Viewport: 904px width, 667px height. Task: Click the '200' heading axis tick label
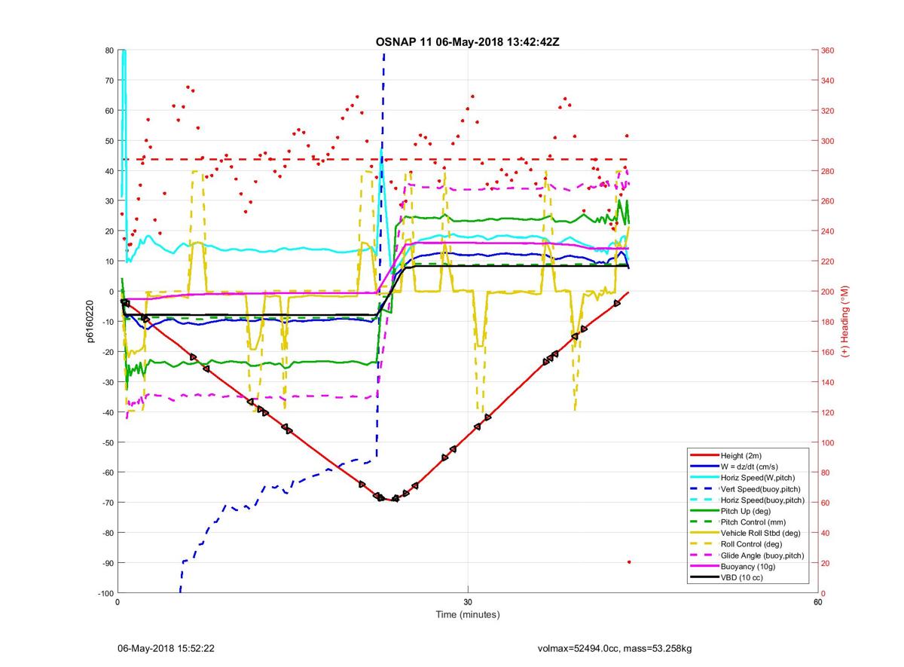pyautogui.click(x=828, y=292)
